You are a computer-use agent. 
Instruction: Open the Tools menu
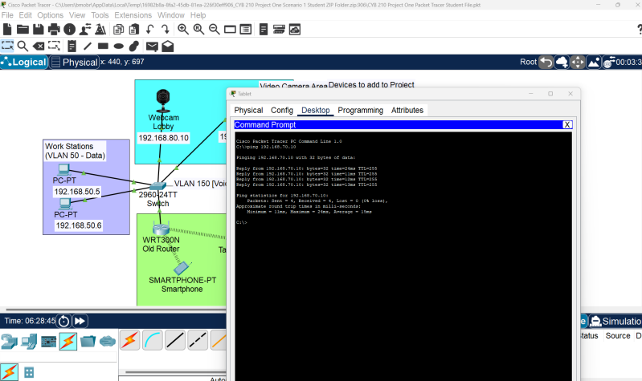click(x=100, y=15)
